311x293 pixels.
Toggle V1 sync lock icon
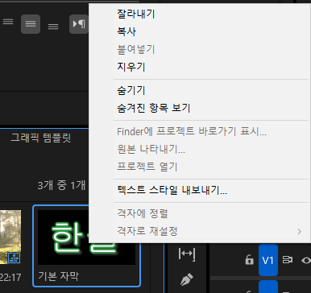288,260
